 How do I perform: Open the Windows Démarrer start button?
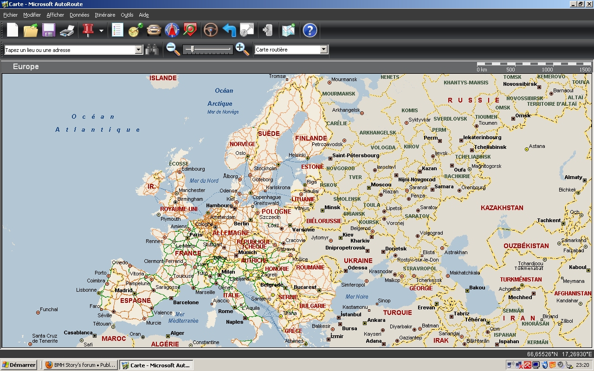(19, 365)
